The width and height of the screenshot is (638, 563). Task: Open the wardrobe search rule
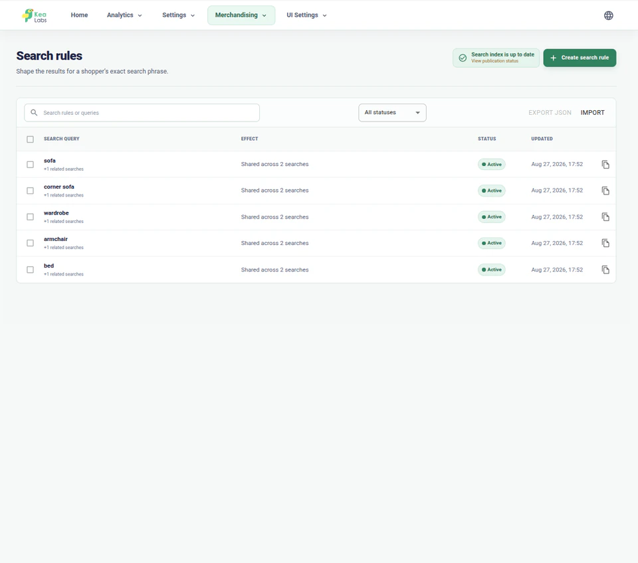pos(56,213)
